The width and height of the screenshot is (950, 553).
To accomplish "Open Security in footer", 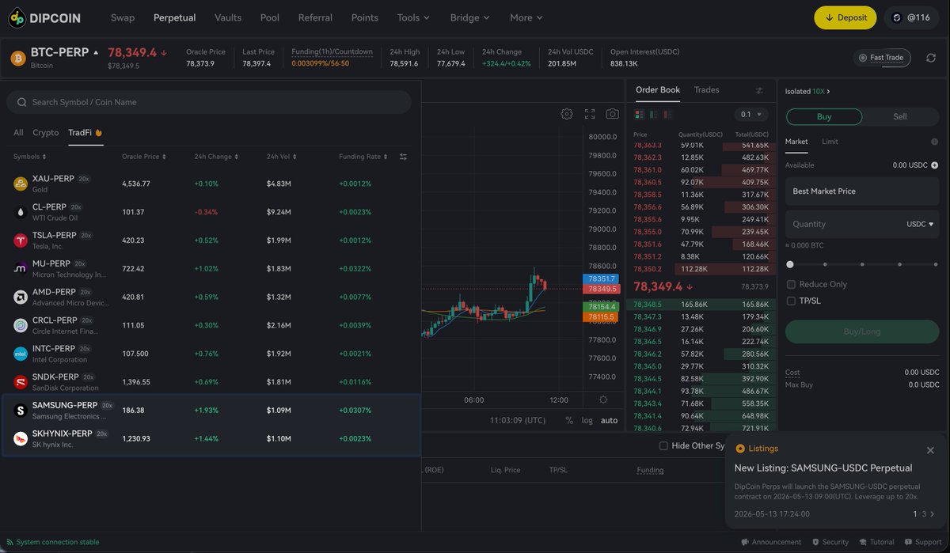I will [830, 542].
